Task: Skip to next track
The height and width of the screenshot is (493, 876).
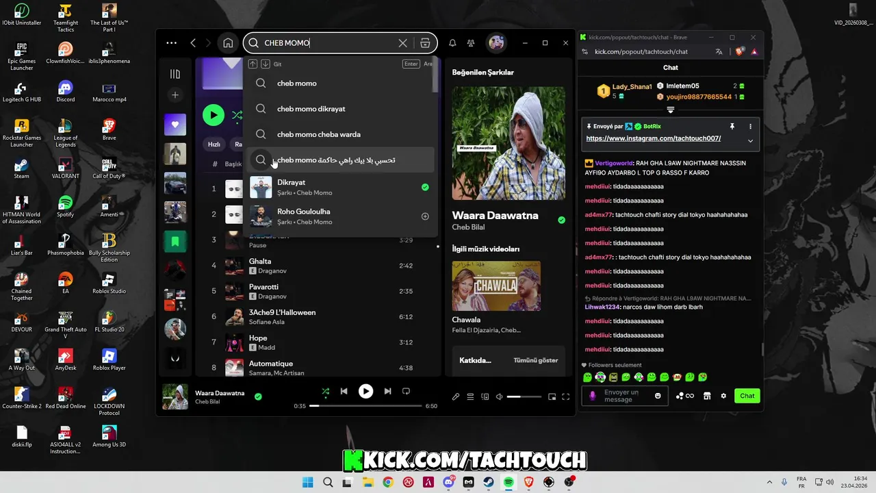Action: 387,392
